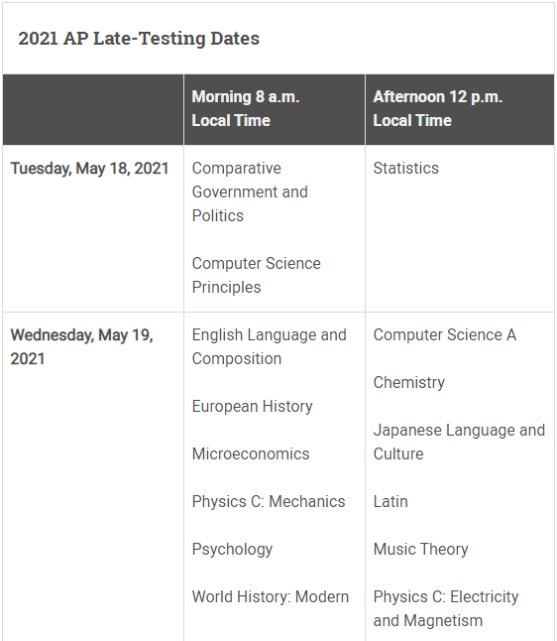Select the Chemistry exam entry

click(x=408, y=383)
